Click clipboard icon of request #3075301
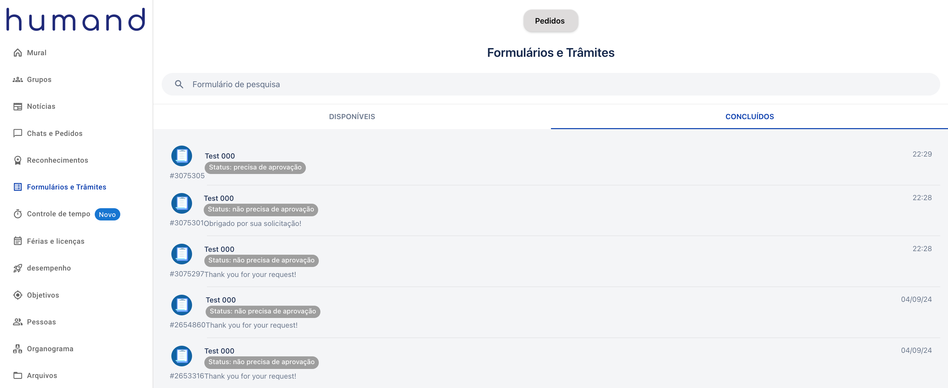 point(181,203)
